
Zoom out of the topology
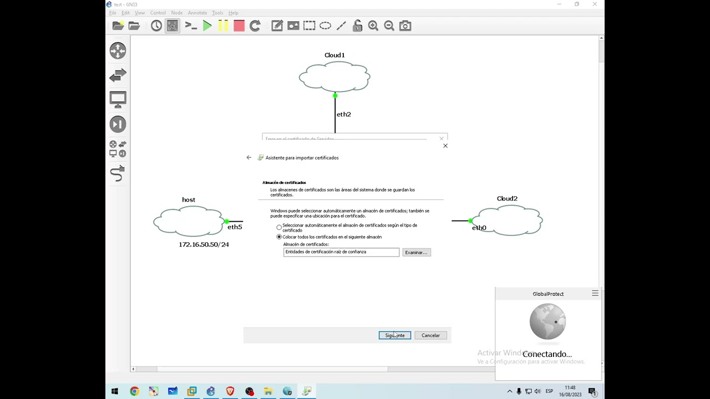389,25
